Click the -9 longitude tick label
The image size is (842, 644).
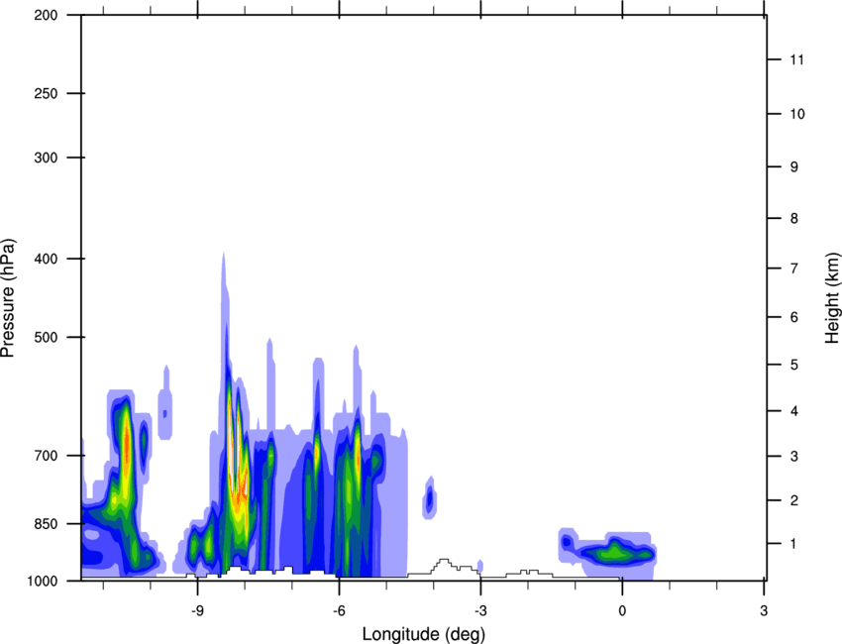pyautogui.click(x=197, y=610)
